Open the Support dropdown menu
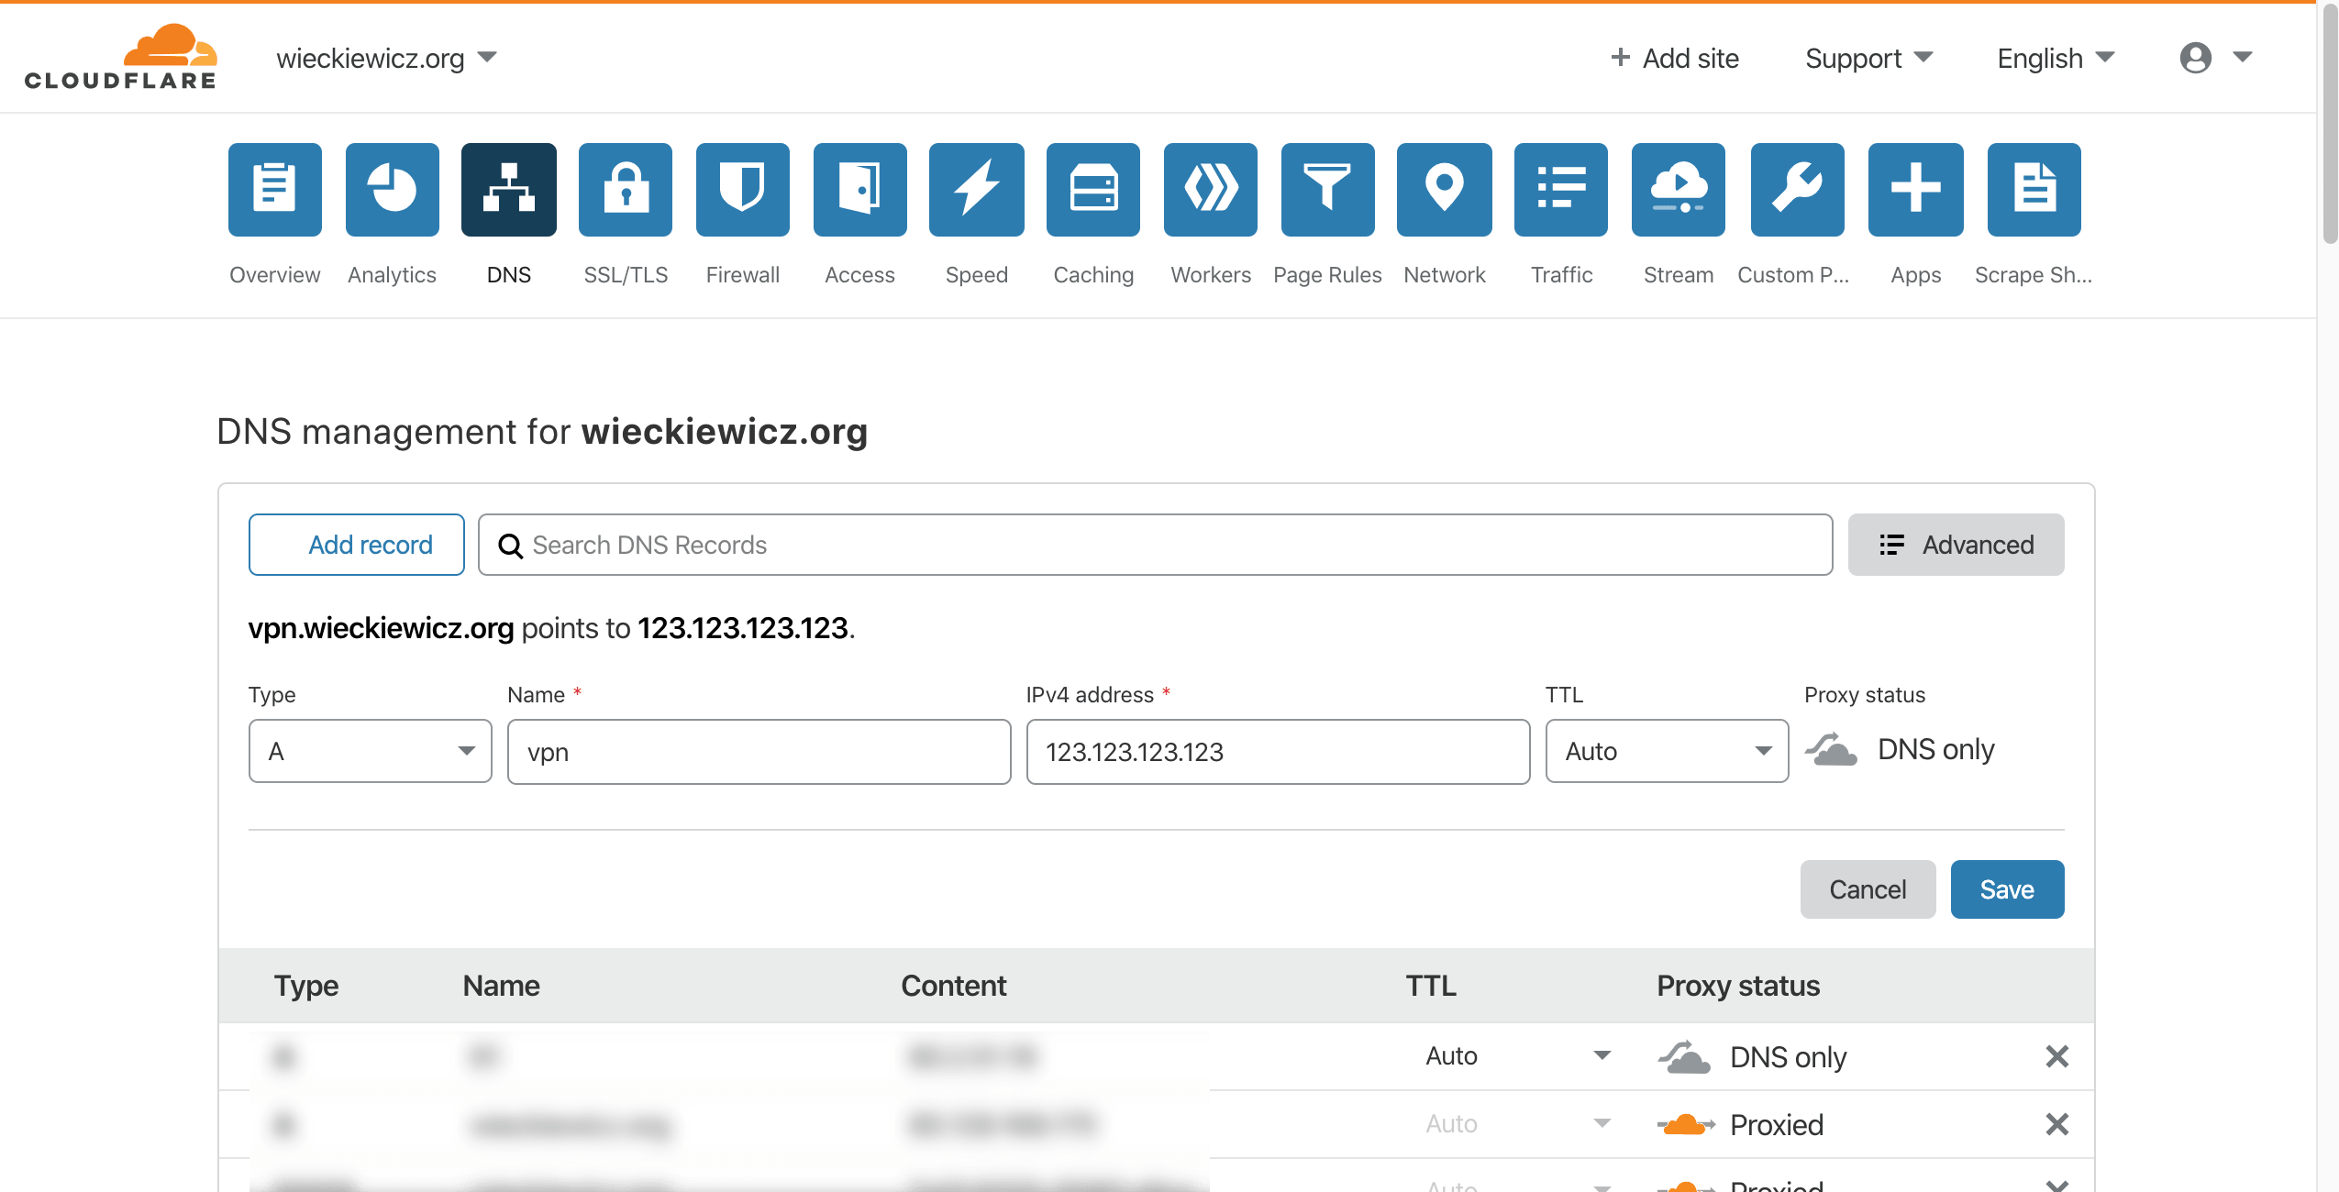The width and height of the screenshot is (2339, 1192). point(1868,58)
